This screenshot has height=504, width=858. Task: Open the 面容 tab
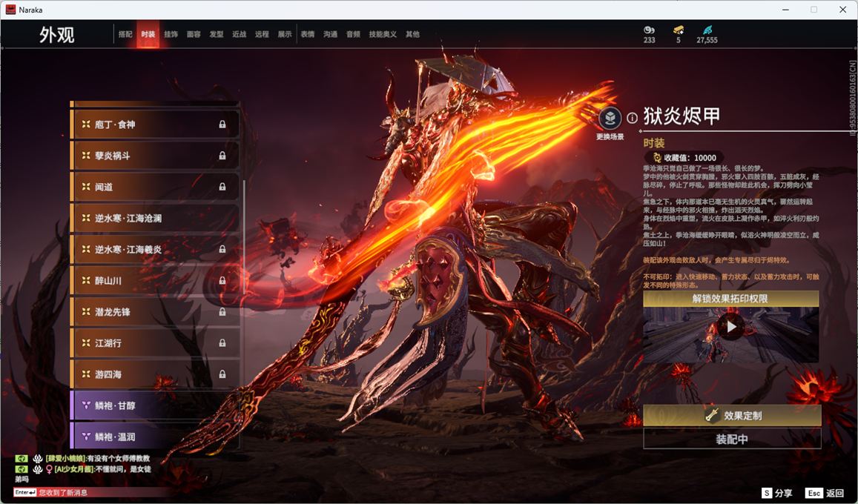(194, 34)
